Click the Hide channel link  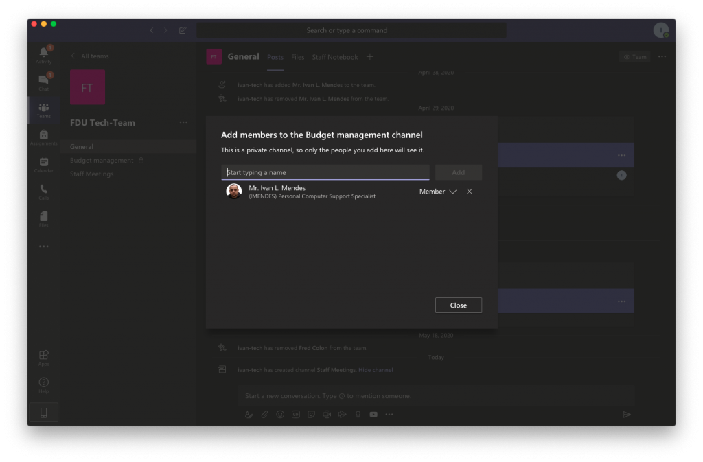coord(376,370)
